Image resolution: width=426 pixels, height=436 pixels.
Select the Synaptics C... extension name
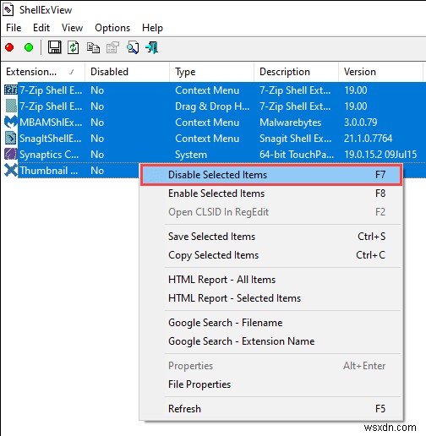pyautogui.click(x=49, y=155)
